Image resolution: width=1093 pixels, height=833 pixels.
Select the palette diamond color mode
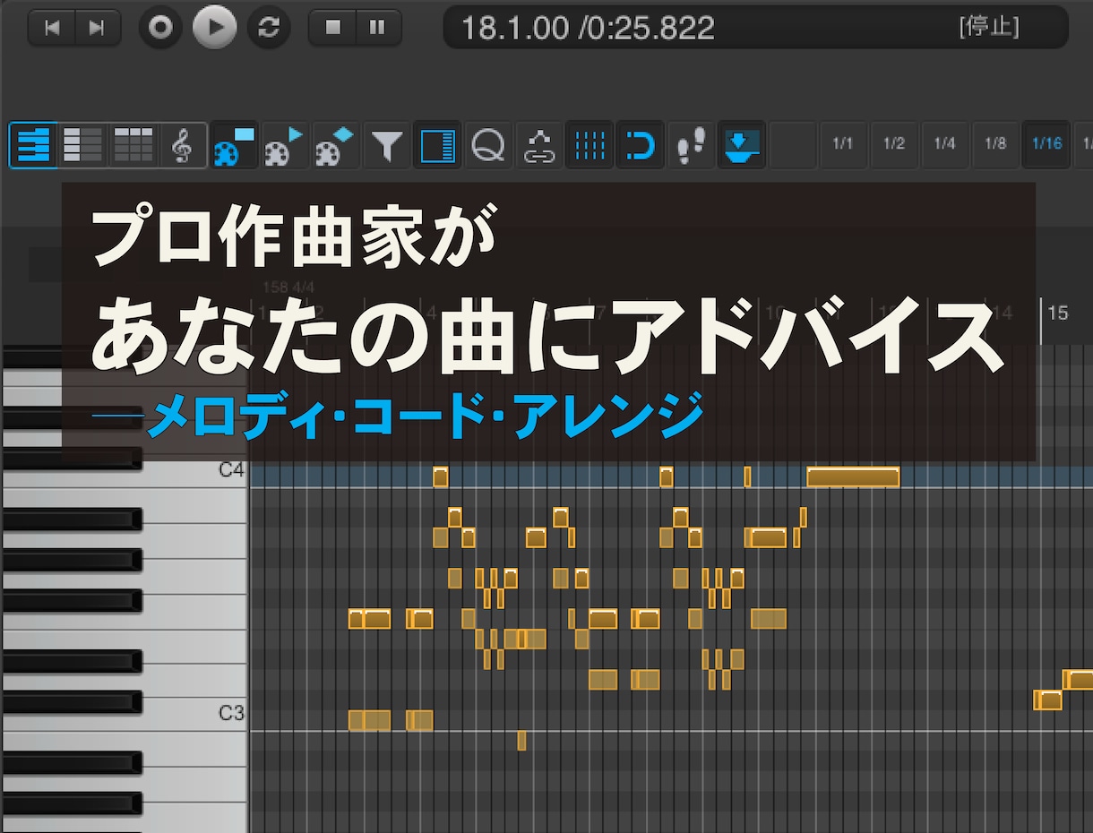pyautogui.click(x=336, y=145)
